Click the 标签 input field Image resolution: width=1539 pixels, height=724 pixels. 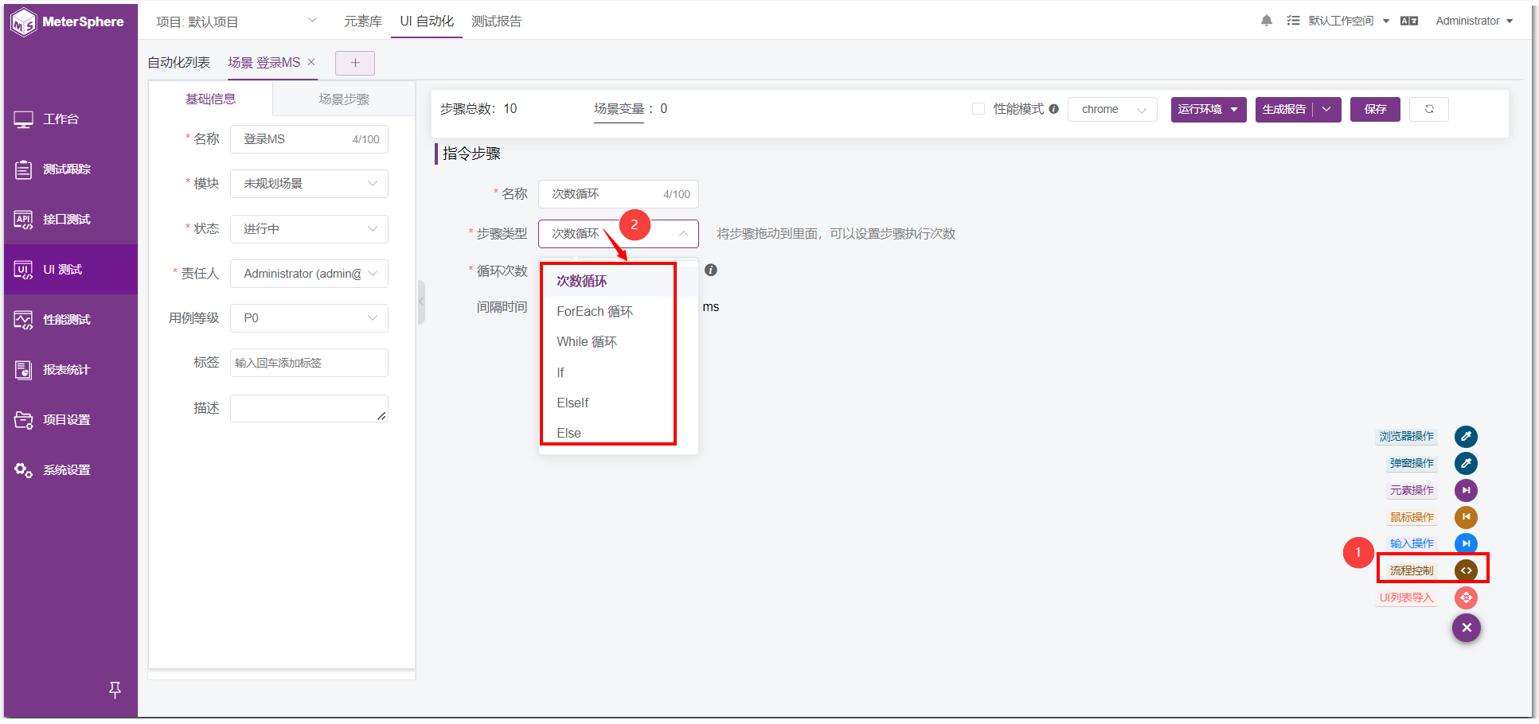click(x=309, y=363)
